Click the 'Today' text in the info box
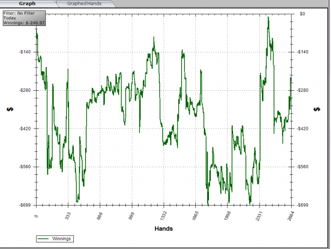 [10, 18]
